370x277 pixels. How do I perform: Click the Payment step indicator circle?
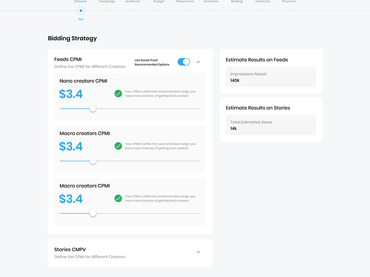[x=289, y=11]
